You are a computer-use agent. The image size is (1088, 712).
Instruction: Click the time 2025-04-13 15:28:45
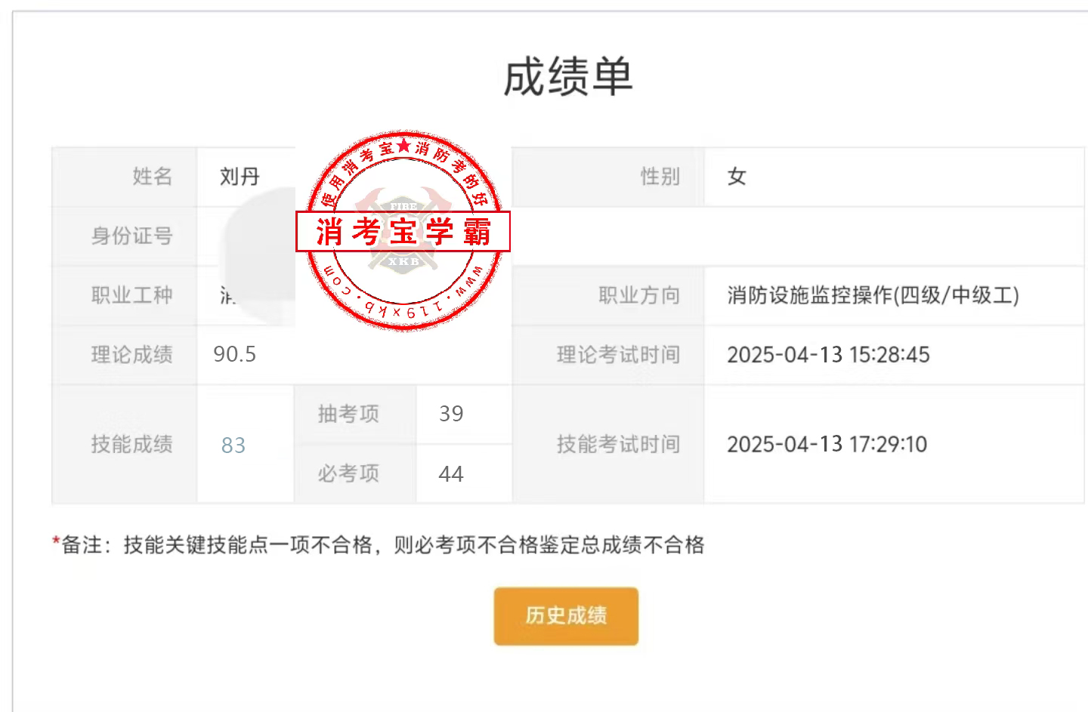point(829,355)
